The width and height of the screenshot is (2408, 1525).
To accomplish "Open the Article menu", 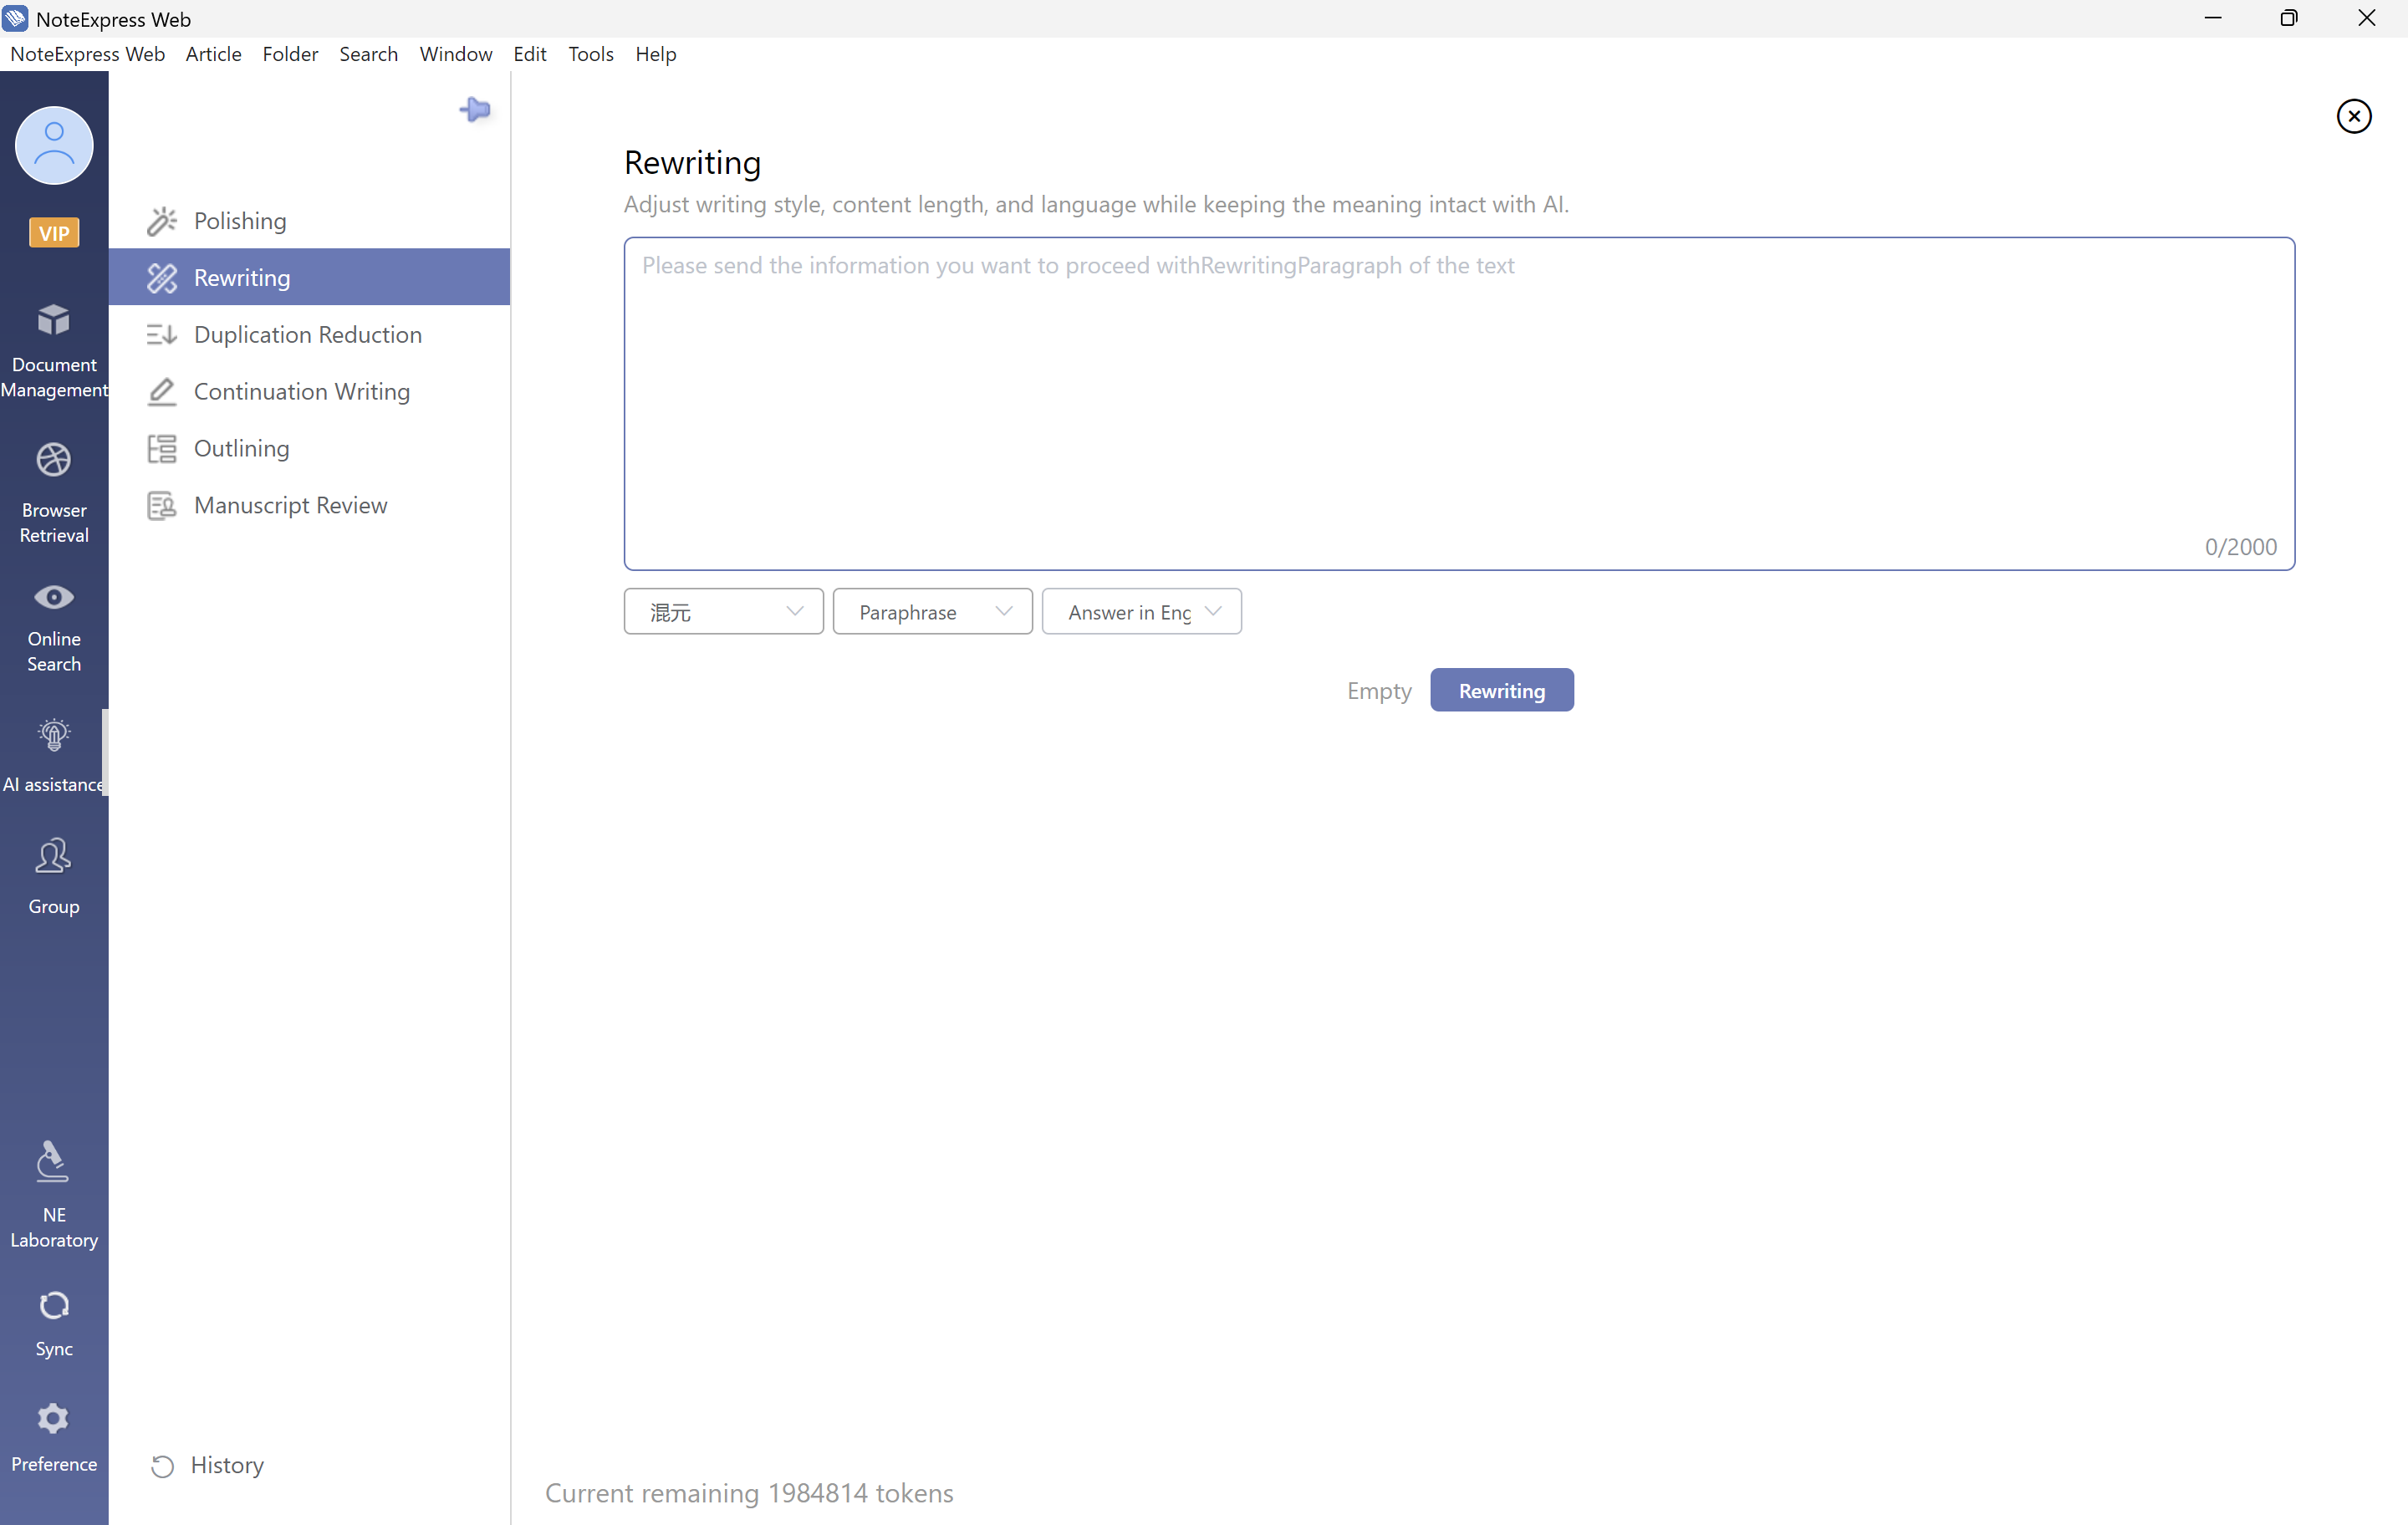I will [213, 54].
